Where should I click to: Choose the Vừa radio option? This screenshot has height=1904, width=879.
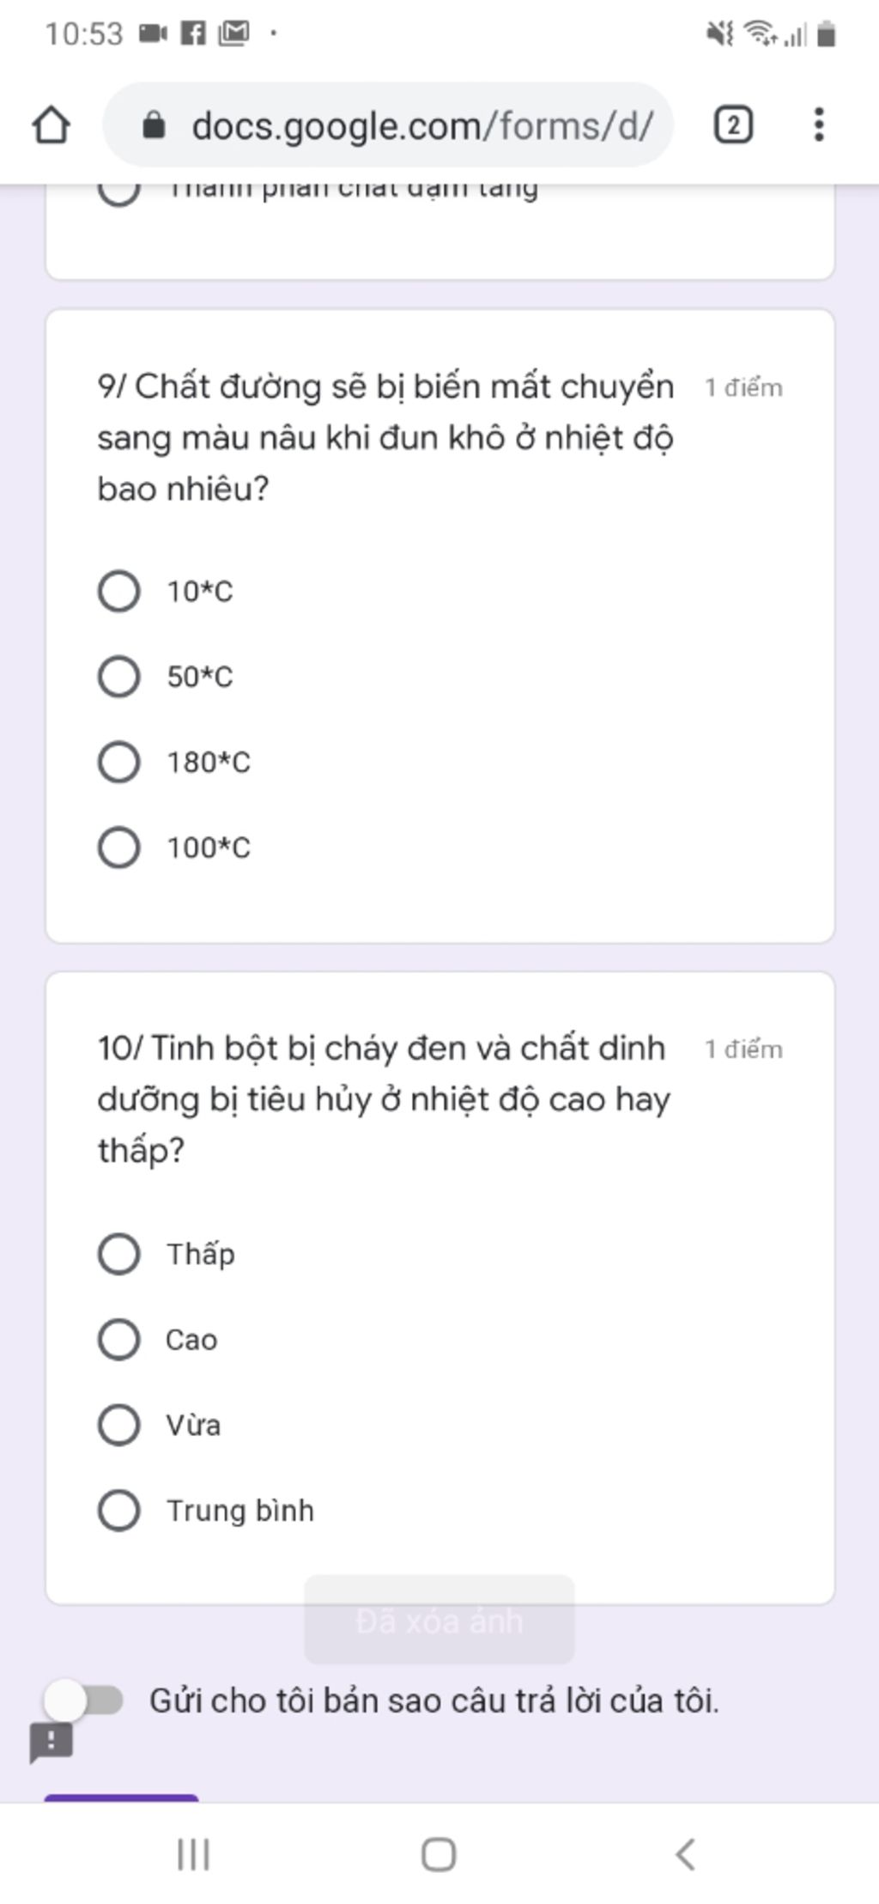coord(119,1425)
